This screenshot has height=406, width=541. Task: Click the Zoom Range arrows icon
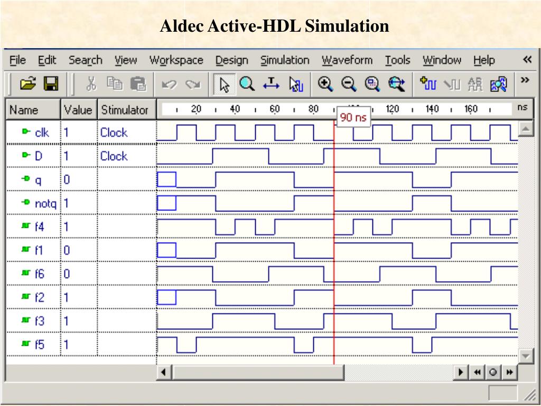396,84
